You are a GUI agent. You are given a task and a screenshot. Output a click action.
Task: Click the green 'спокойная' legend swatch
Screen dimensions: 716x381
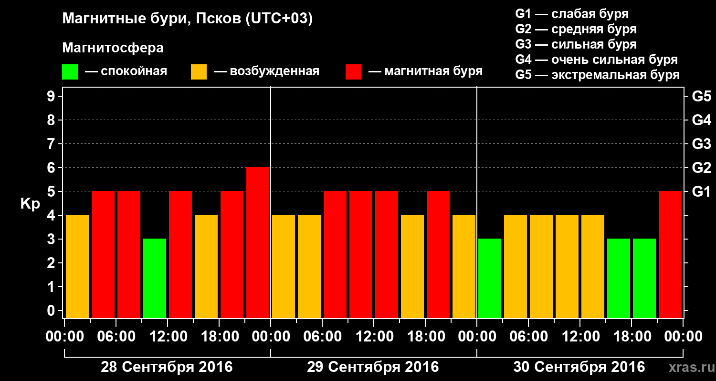click(x=70, y=72)
